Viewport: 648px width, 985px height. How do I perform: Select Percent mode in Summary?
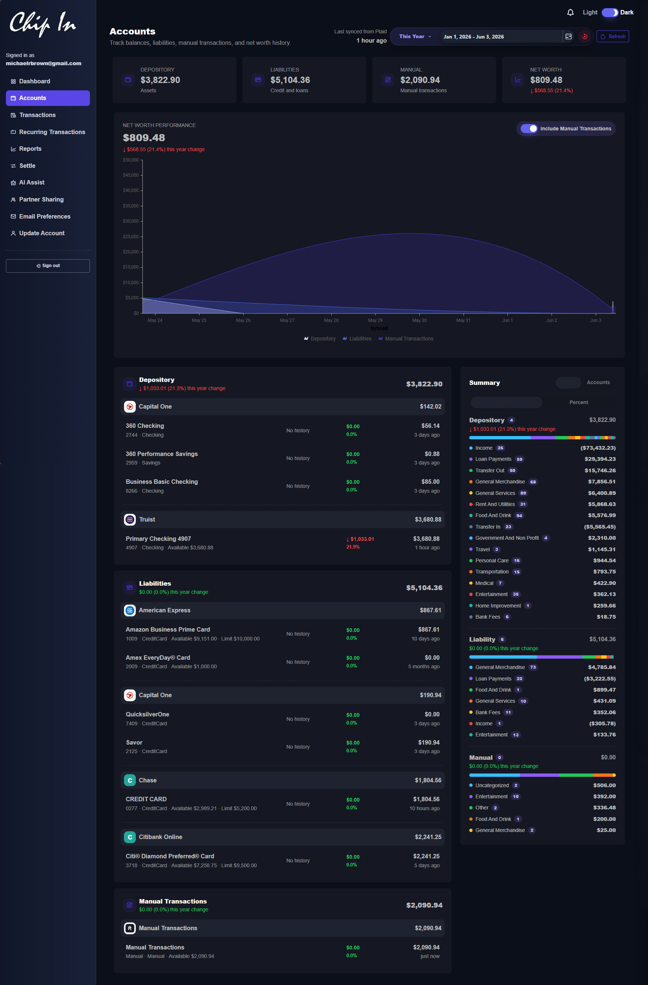coord(578,402)
